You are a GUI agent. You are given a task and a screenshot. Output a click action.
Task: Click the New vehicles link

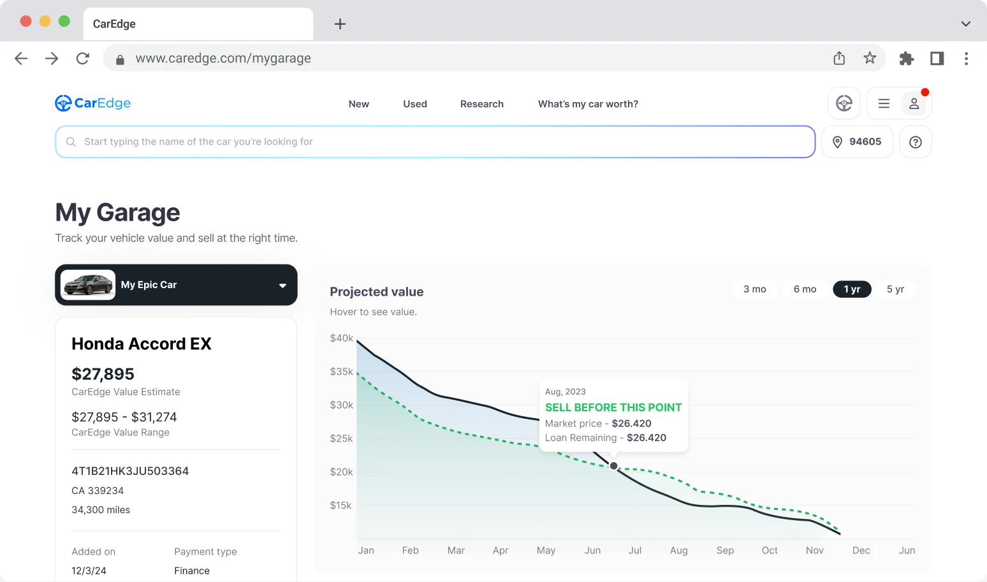click(358, 103)
